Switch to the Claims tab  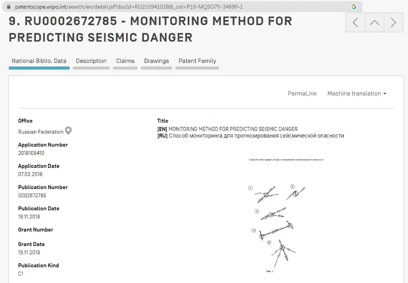[x=125, y=61]
